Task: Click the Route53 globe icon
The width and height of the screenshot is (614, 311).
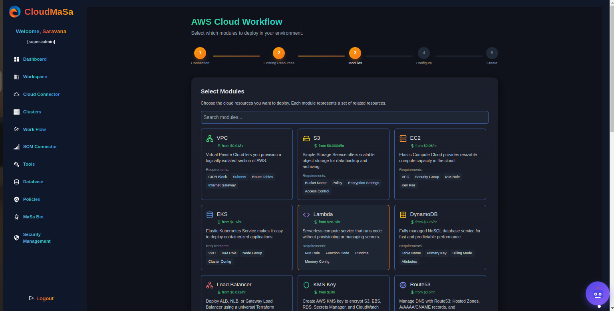Action: pyautogui.click(x=403, y=285)
